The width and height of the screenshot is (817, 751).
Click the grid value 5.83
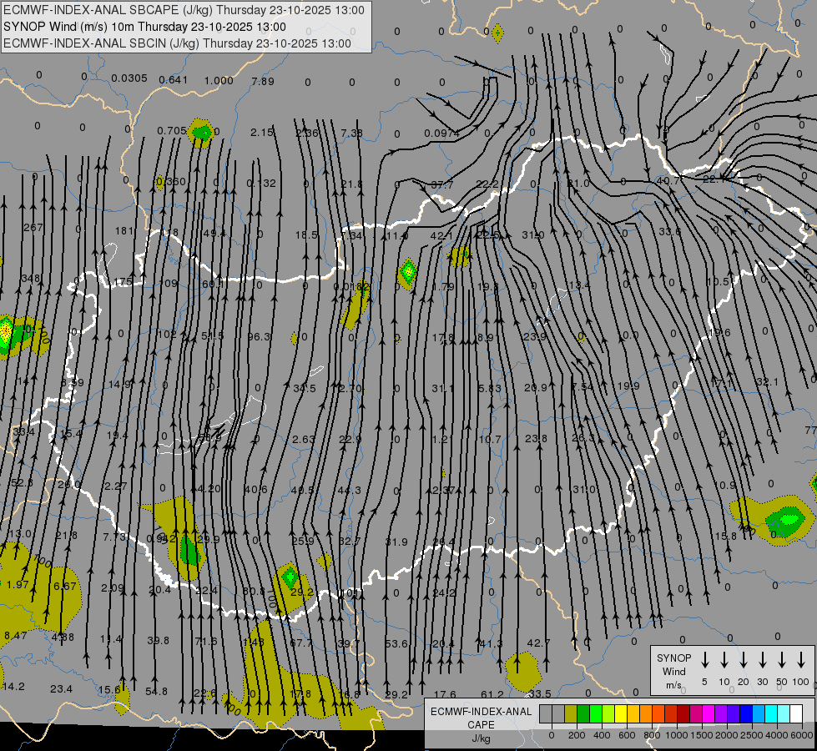pyautogui.click(x=489, y=388)
